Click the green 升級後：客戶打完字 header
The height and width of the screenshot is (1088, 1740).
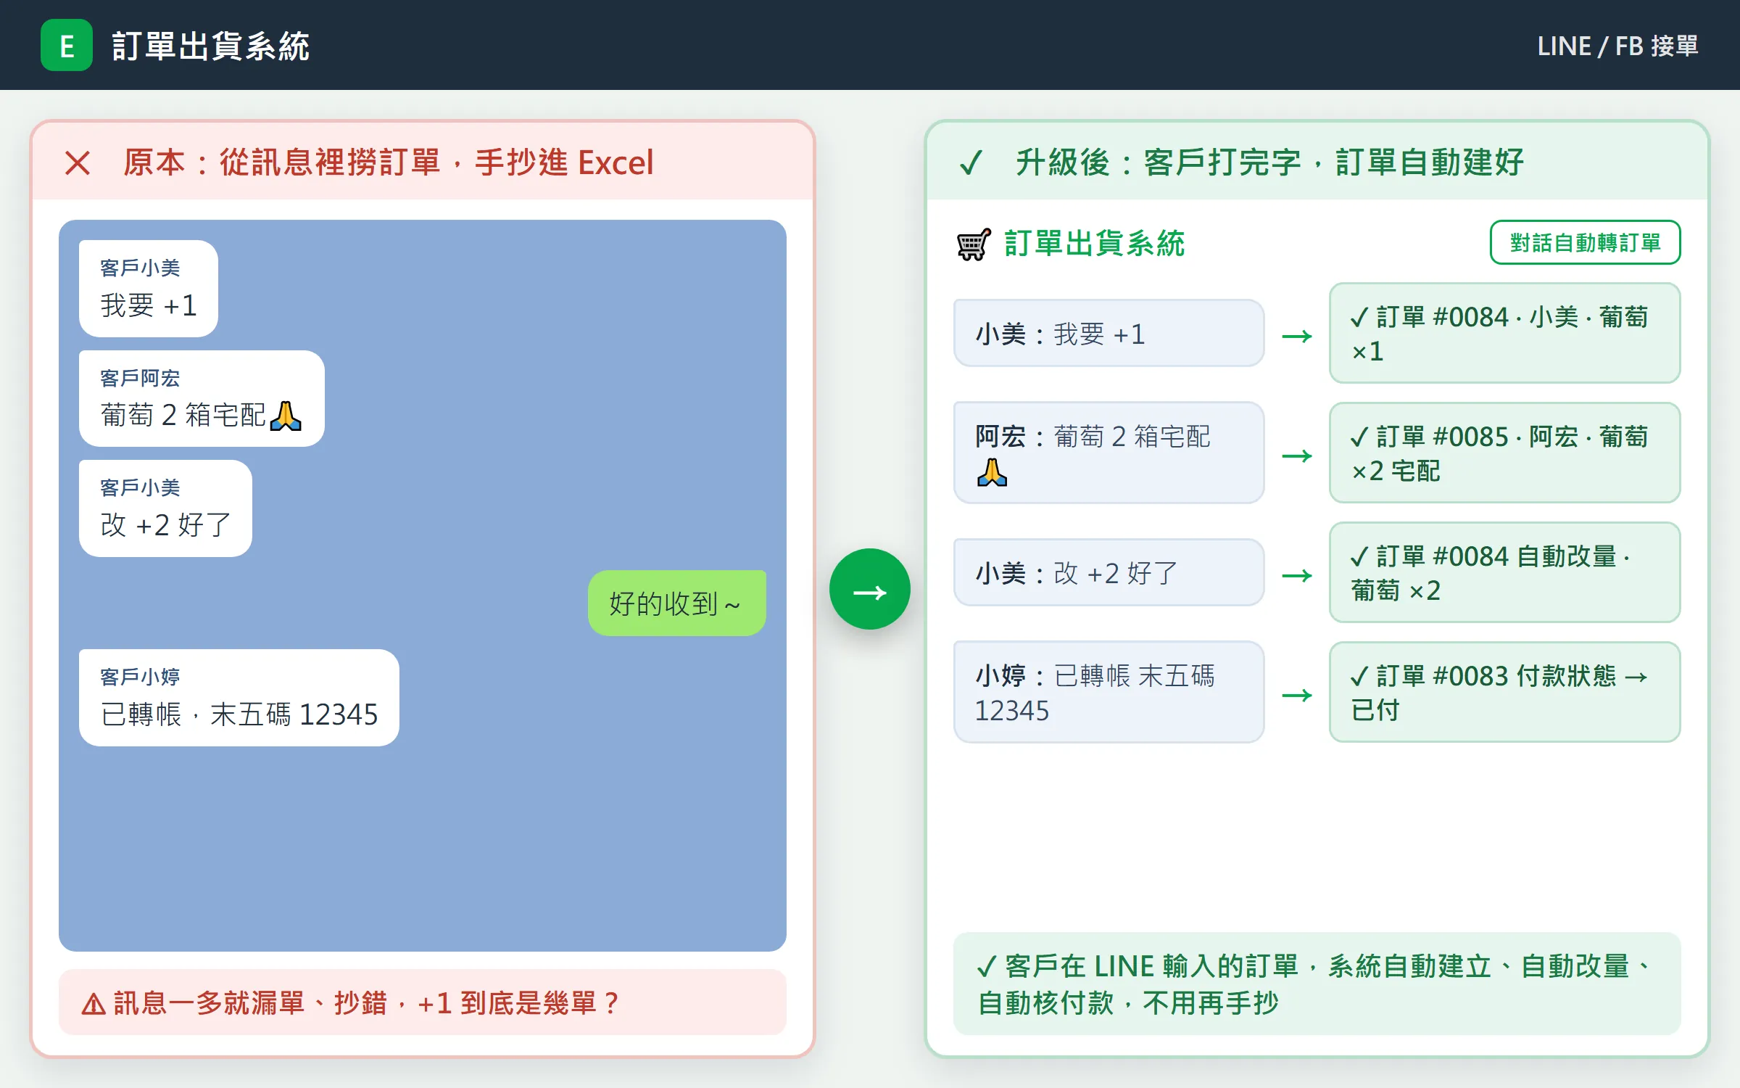point(1317,162)
